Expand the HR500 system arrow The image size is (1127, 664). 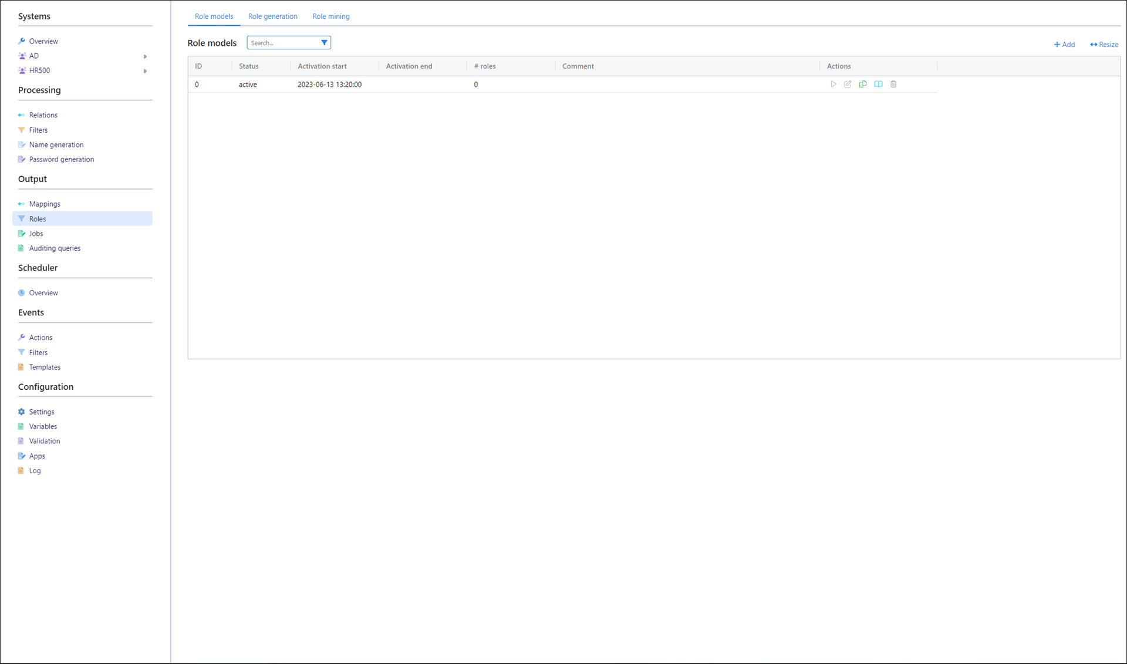click(x=145, y=71)
